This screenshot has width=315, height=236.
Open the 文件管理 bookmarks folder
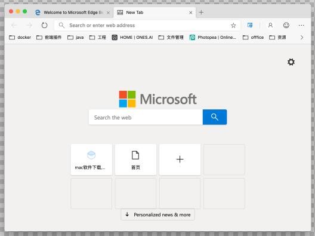[171, 38]
